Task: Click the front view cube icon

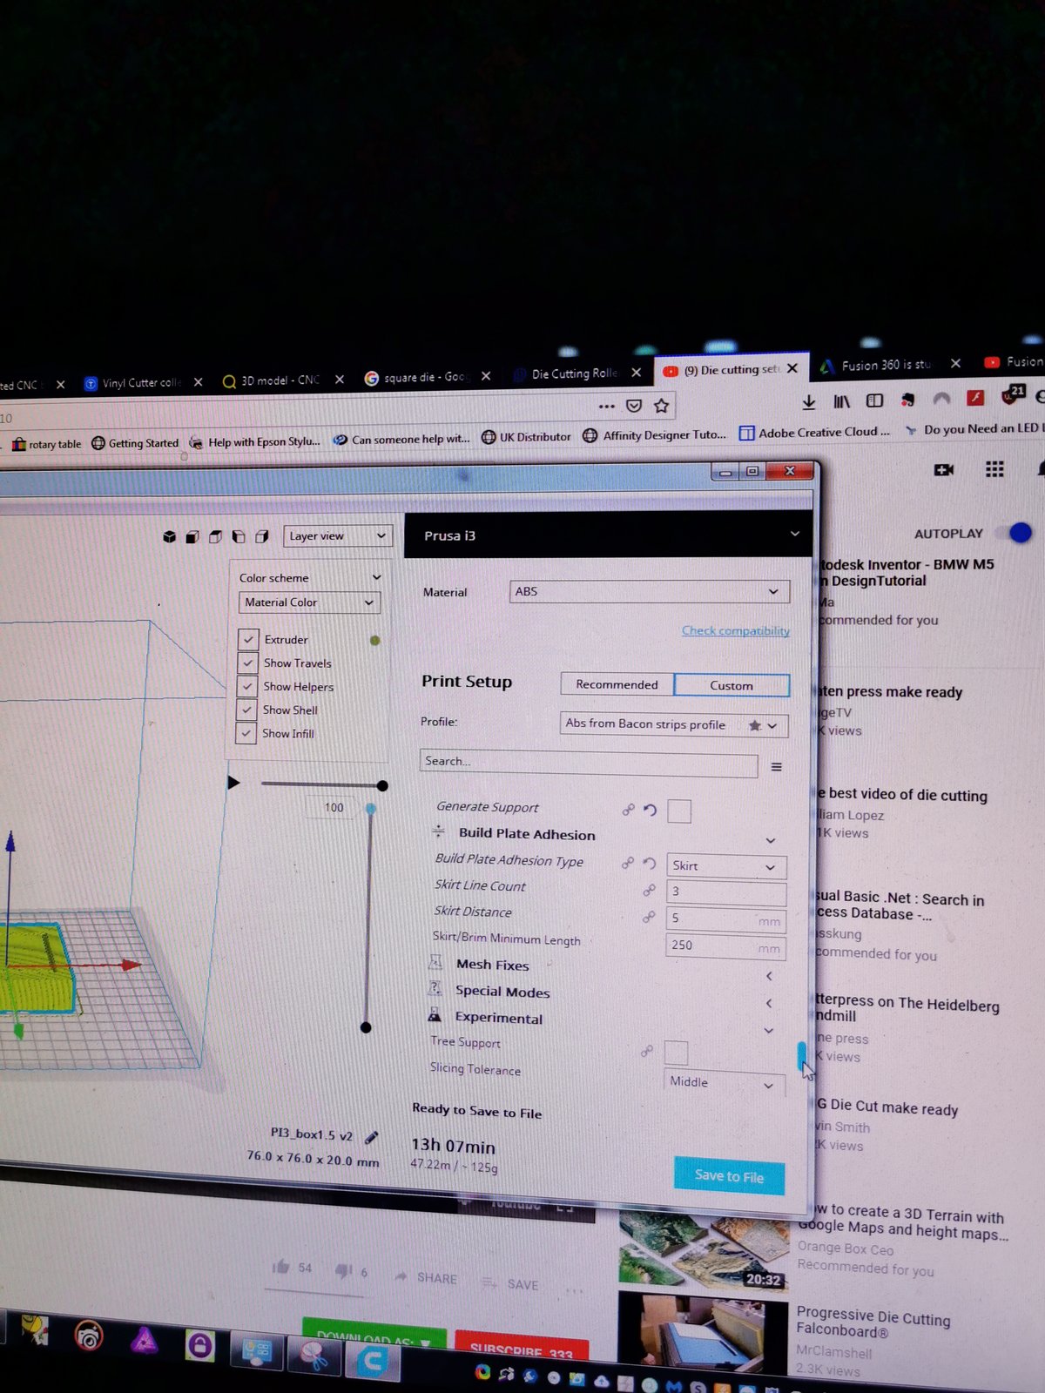Action: pos(192,536)
